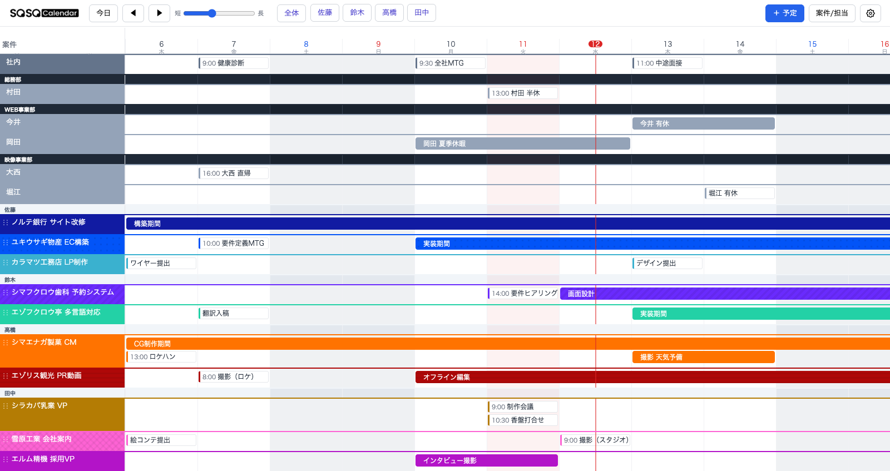Grab the drag handle for シラカバ乳業 VP

click(6, 406)
